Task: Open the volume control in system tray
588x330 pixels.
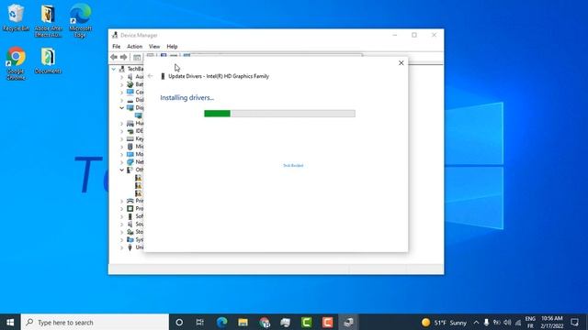Action: [x=507, y=322]
